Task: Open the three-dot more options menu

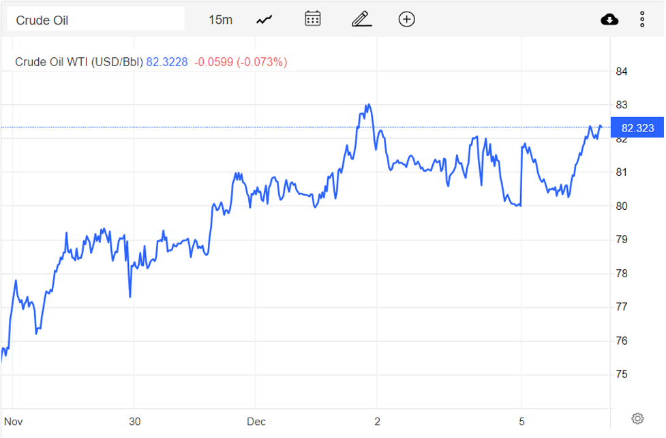Action: pyautogui.click(x=642, y=19)
